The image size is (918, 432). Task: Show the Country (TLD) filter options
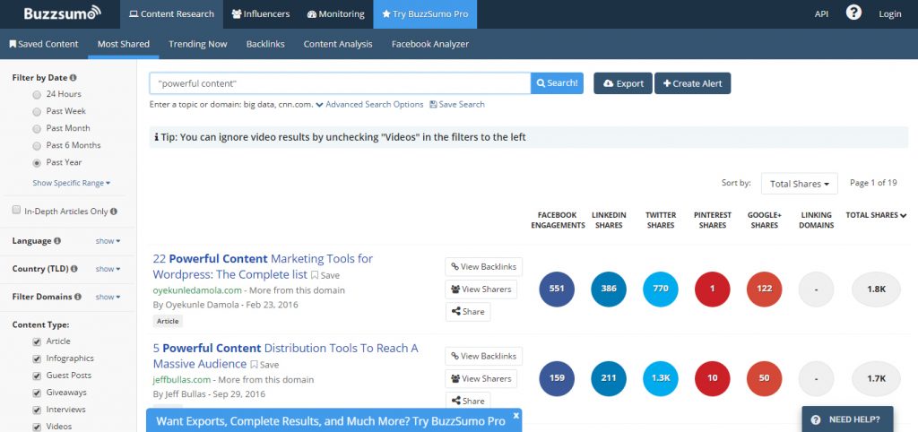pyautogui.click(x=108, y=269)
